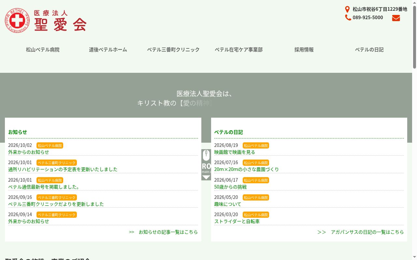The image size is (417, 260).
Task: Click the address 松山市祝谷6丁目1229番地
Action: [380, 9]
